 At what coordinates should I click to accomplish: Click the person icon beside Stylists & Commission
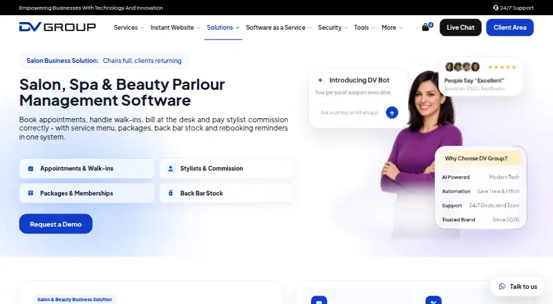pyautogui.click(x=171, y=169)
